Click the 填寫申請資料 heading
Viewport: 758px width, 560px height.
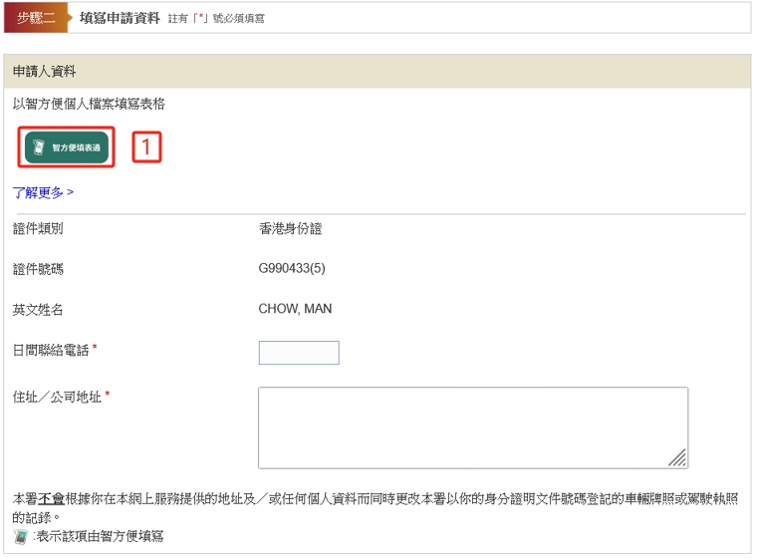[120, 18]
